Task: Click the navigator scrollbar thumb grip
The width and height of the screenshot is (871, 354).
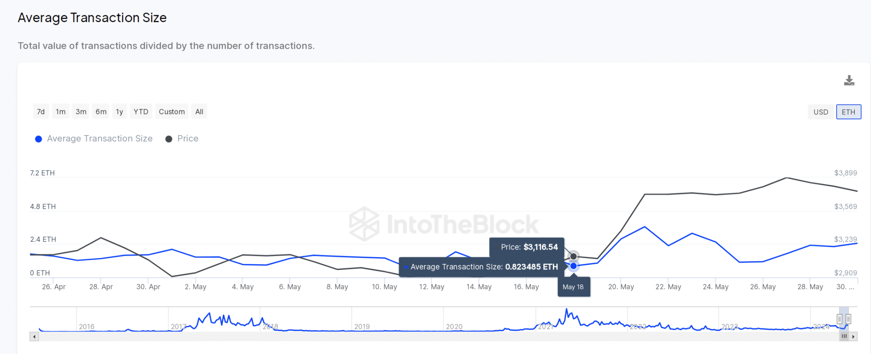Action: 844,337
